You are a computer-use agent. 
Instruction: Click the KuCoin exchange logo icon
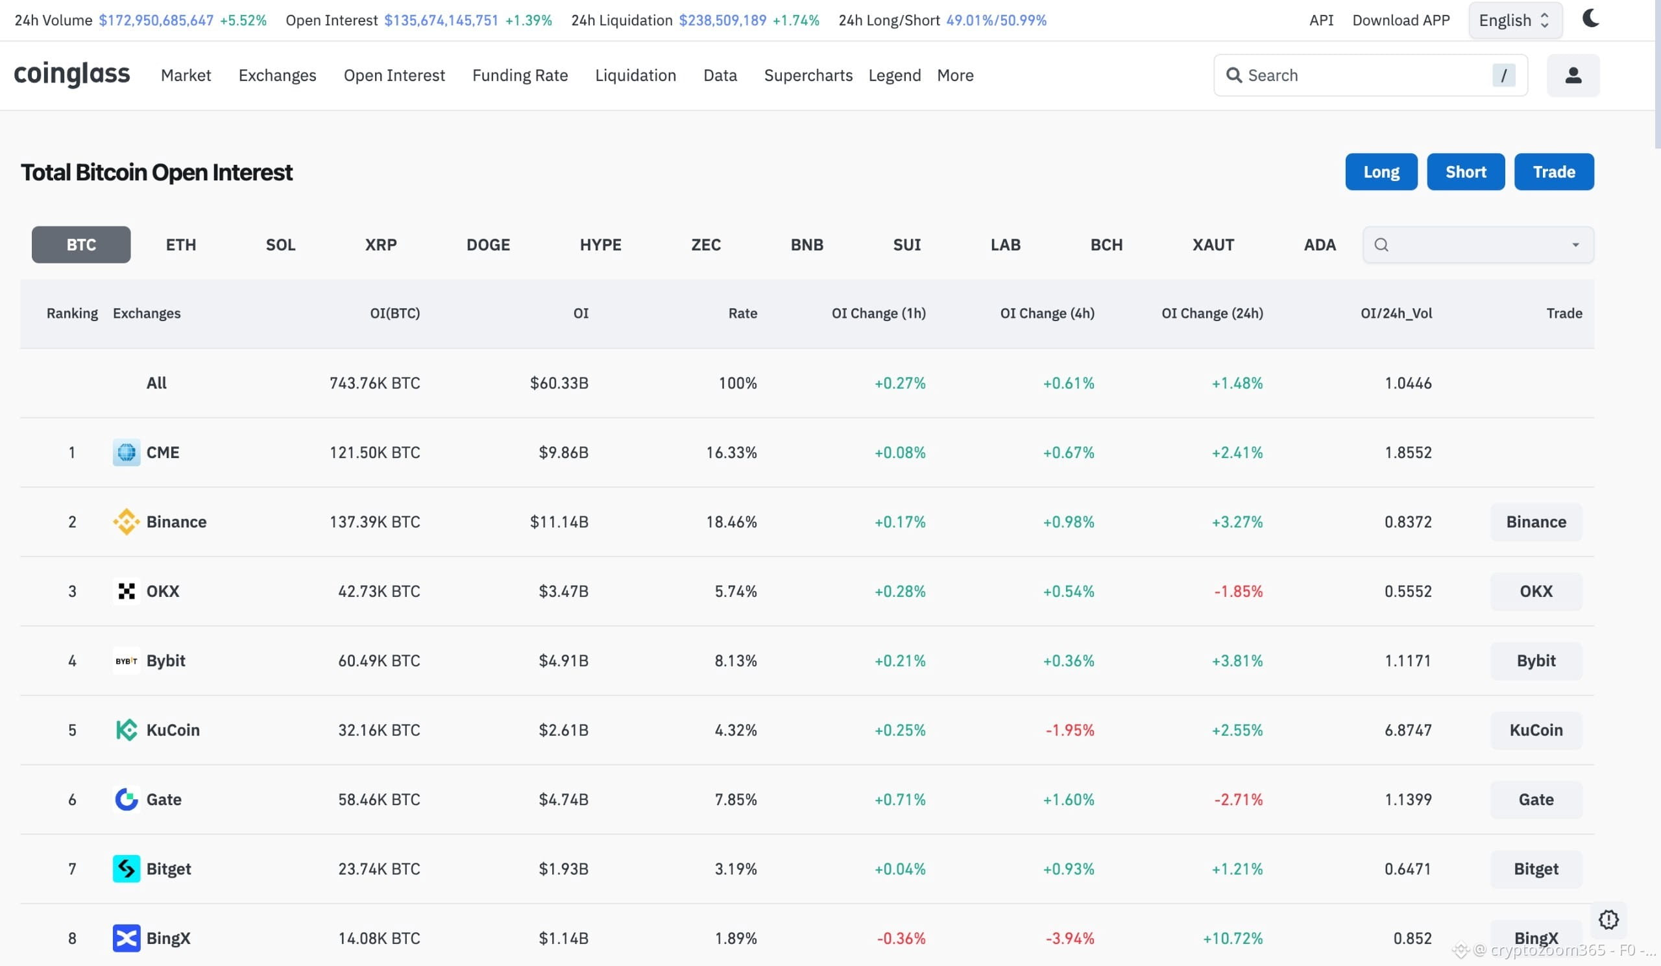(x=127, y=730)
